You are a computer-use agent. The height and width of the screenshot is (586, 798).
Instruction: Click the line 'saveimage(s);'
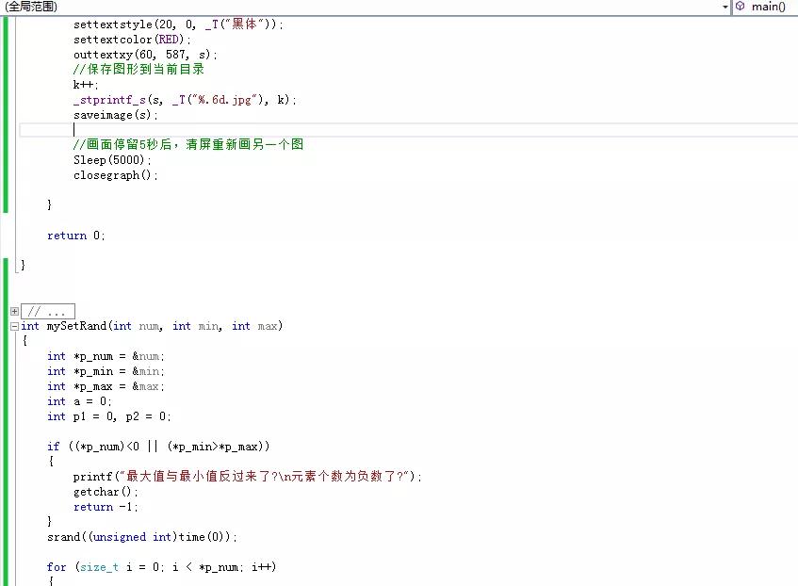pyautogui.click(x=116, y=115)
